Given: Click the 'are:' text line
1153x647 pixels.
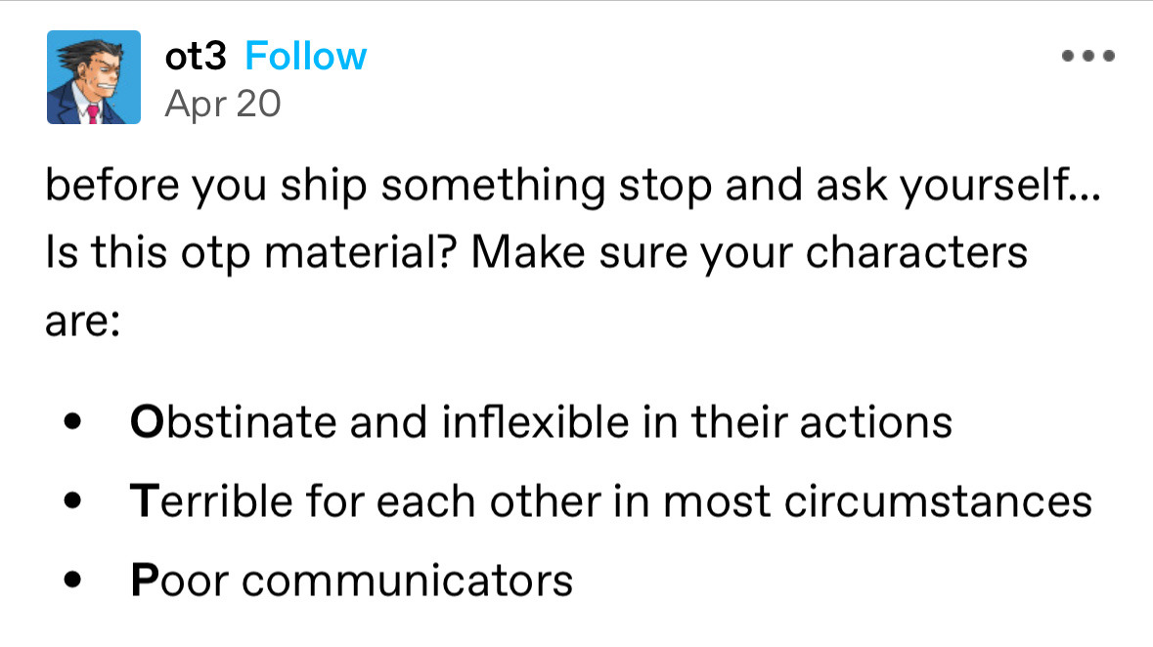Looking at the screenshot, I should pos(82,321).
